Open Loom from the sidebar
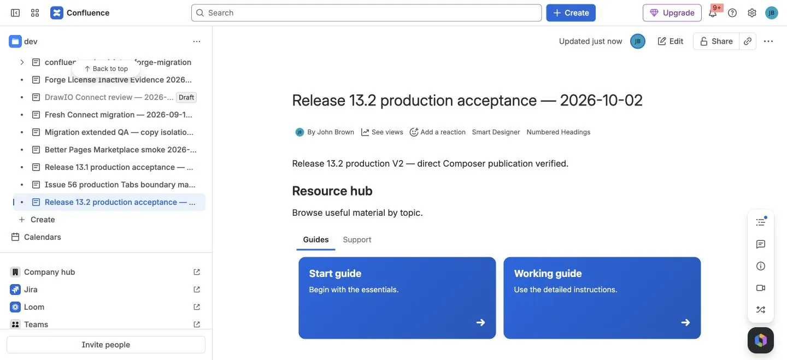Image resolution: width=787 pixels, height=360 pixels. point(34,307)
